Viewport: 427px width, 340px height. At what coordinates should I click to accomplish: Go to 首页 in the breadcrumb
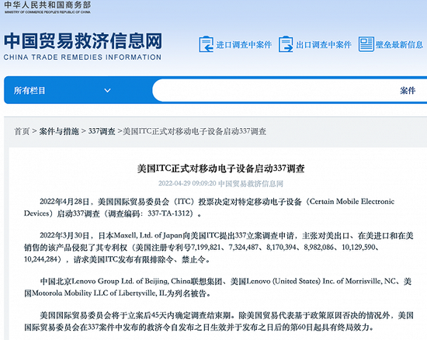[x=22, y=131]
